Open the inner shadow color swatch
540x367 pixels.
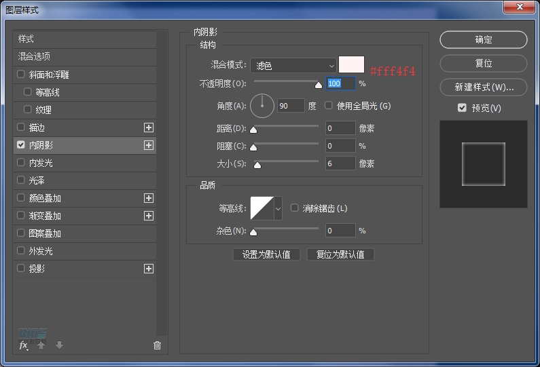pyautogui.click(x=351, y=65)
